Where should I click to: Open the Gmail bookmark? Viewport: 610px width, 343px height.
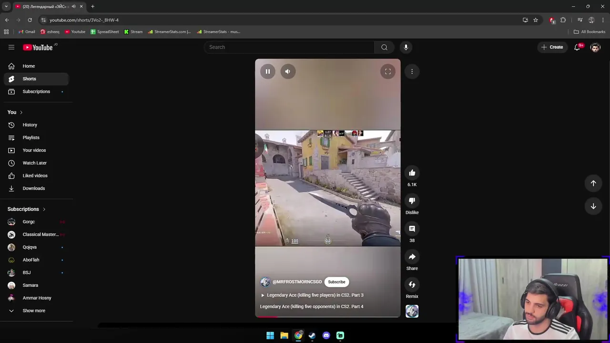(x=27, y=32)
